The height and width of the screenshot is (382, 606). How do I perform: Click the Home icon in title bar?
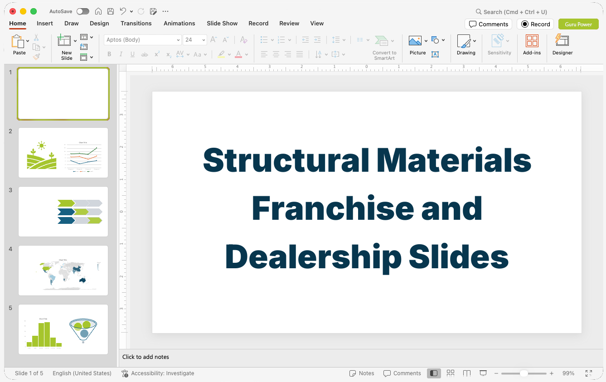pos(98,11)
